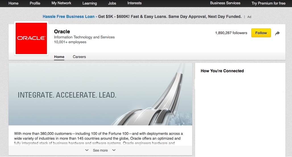
Task: Click Information Technology and Services text
Action: pyautogui.click(x=84, y=37)
